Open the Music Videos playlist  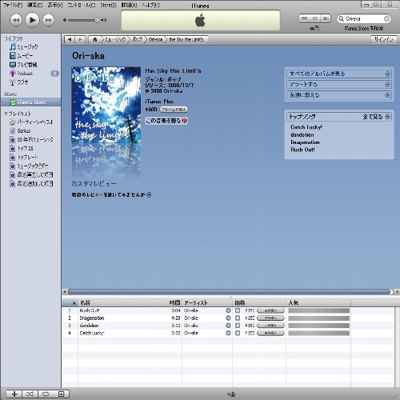pyautogui.click(x=29, y=166)
